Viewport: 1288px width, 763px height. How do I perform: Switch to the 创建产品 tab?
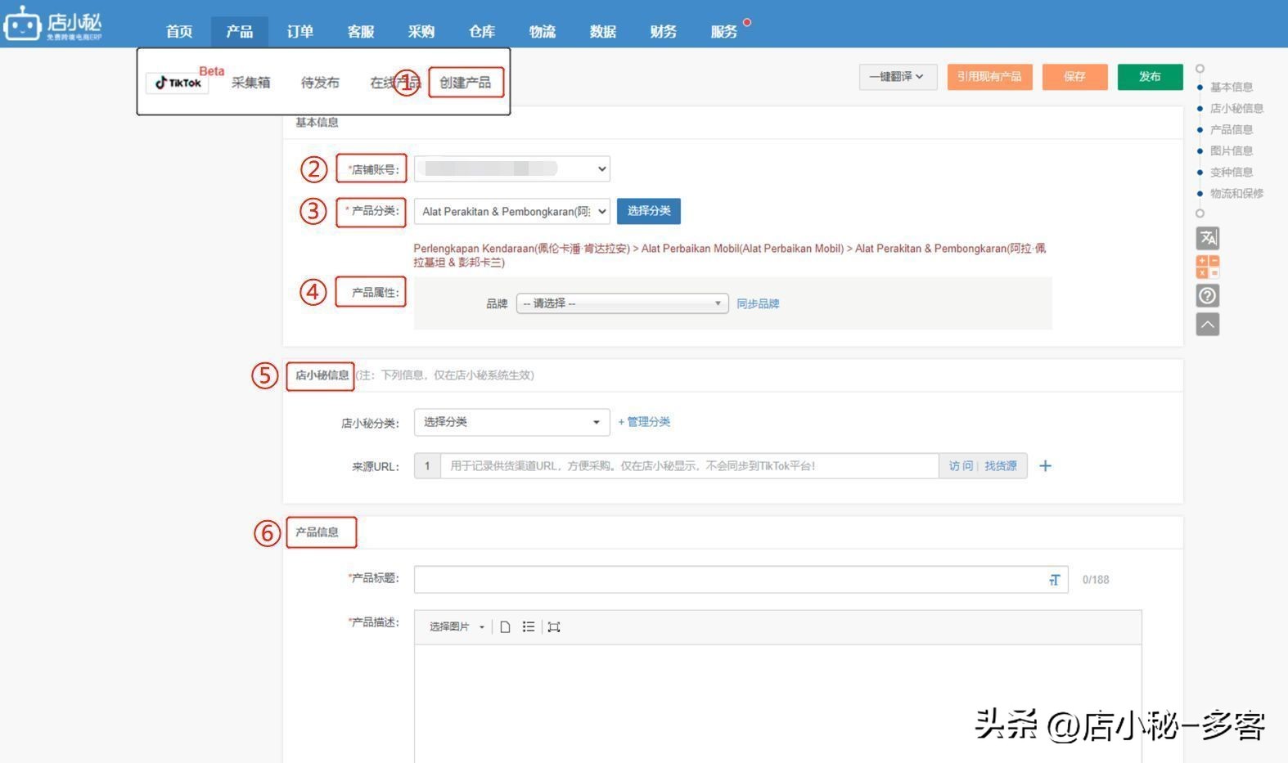click(x=466, y=83)
